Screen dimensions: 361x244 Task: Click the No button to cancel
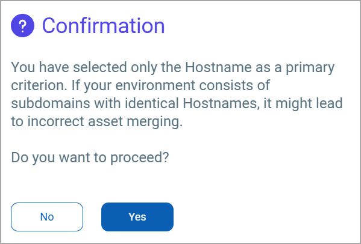point(47,217)
